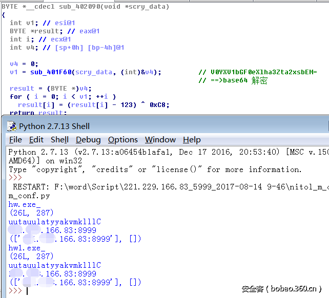
Task: Click the Python version banner line
Action: coord(168,152)
